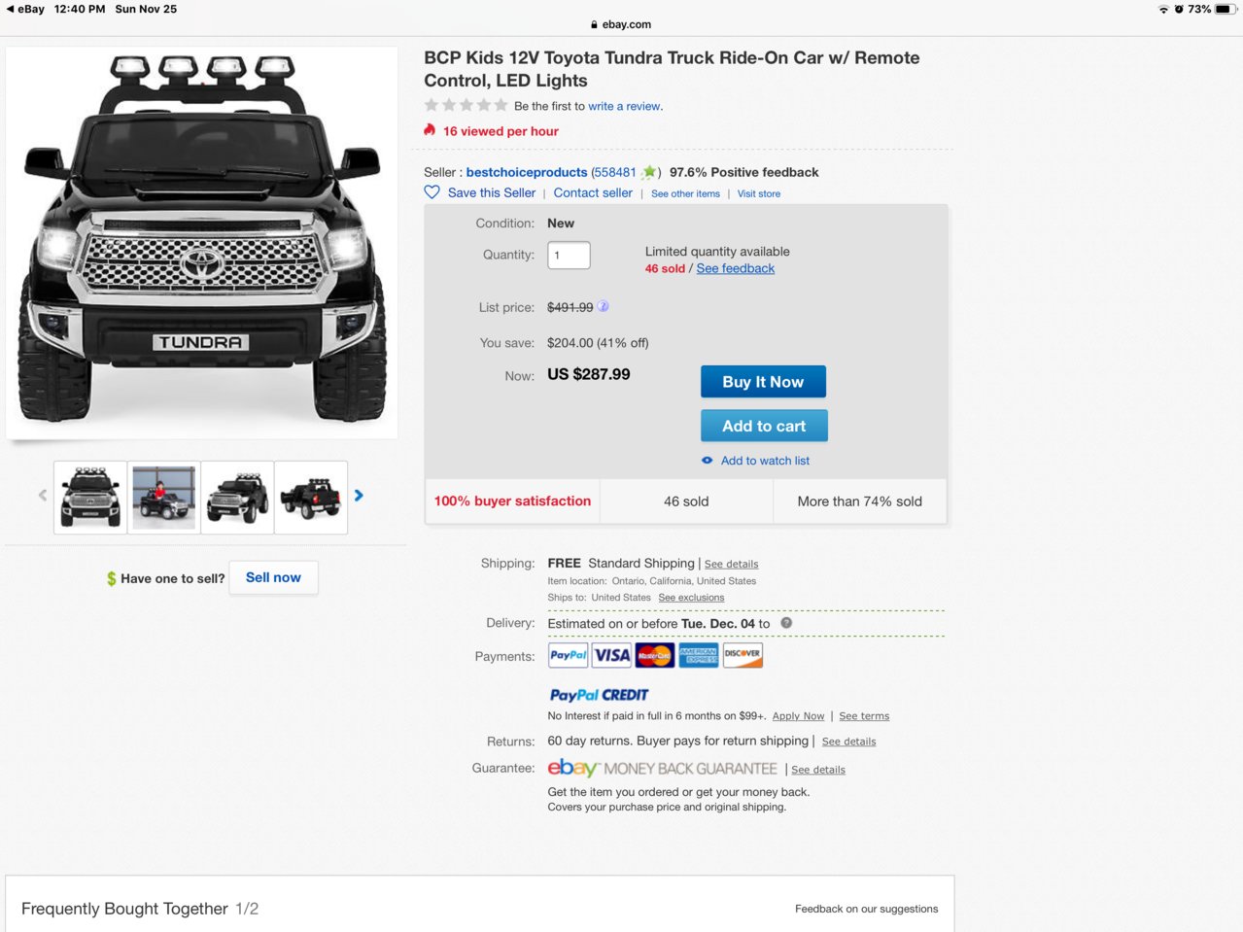Open See other items link
The width and height of the screenshot is (1243, 932).
[685, 193]
